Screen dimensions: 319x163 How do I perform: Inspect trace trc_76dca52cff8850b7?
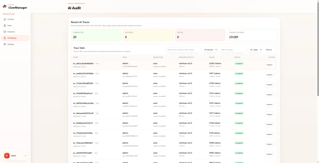(x=269, y=144)
